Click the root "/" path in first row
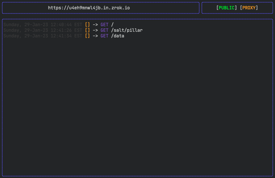This screenshot has width=275, height=178. (113, 25)
